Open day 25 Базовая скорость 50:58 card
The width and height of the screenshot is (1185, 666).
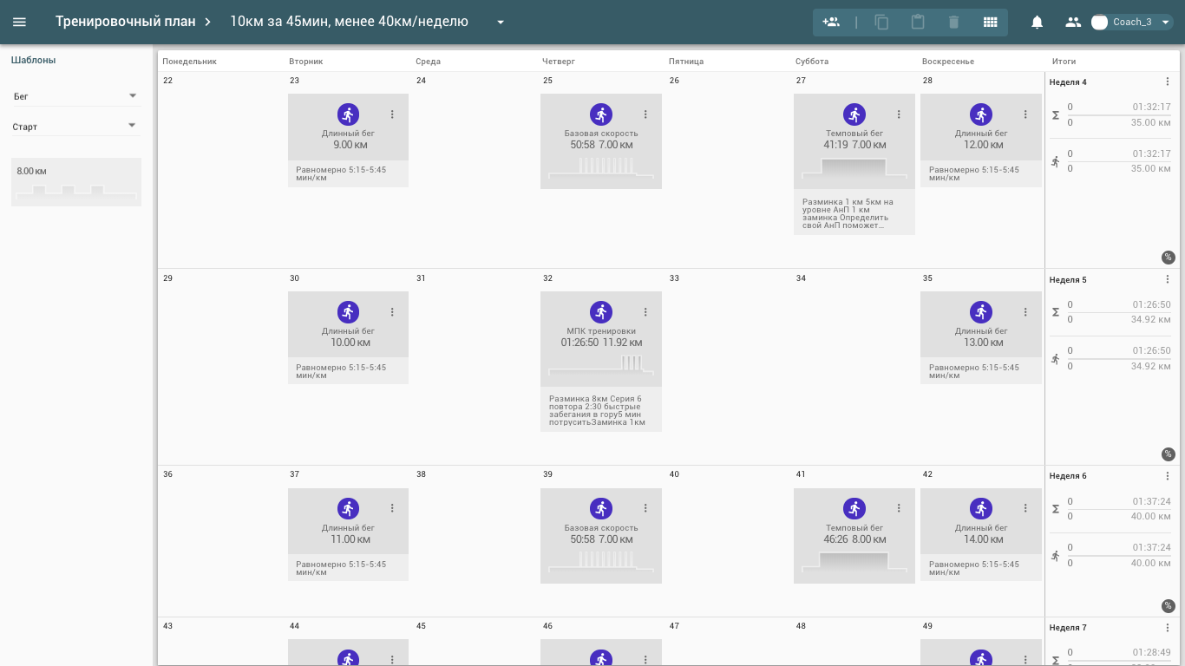(601, 141)
